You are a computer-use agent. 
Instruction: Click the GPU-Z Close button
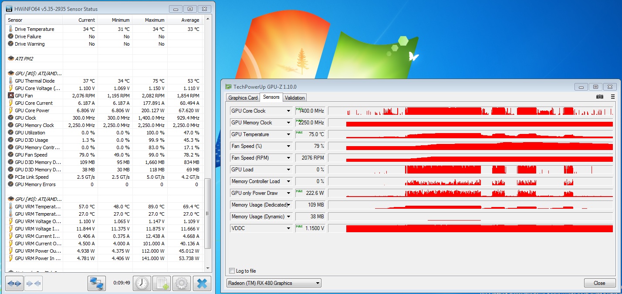pyautogui.click(x=599, y=283)
